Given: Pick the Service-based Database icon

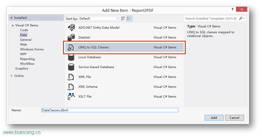Looking at the screenshot, I should (71, 67).
